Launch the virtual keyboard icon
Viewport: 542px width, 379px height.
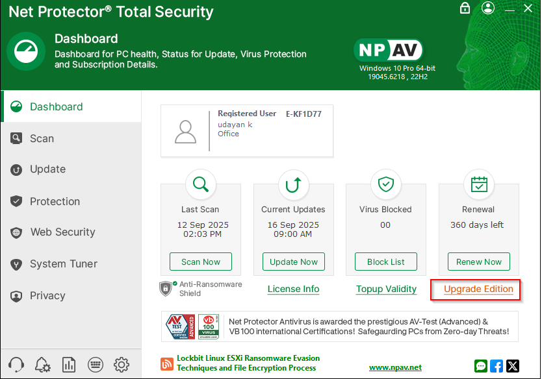(95, 365)
